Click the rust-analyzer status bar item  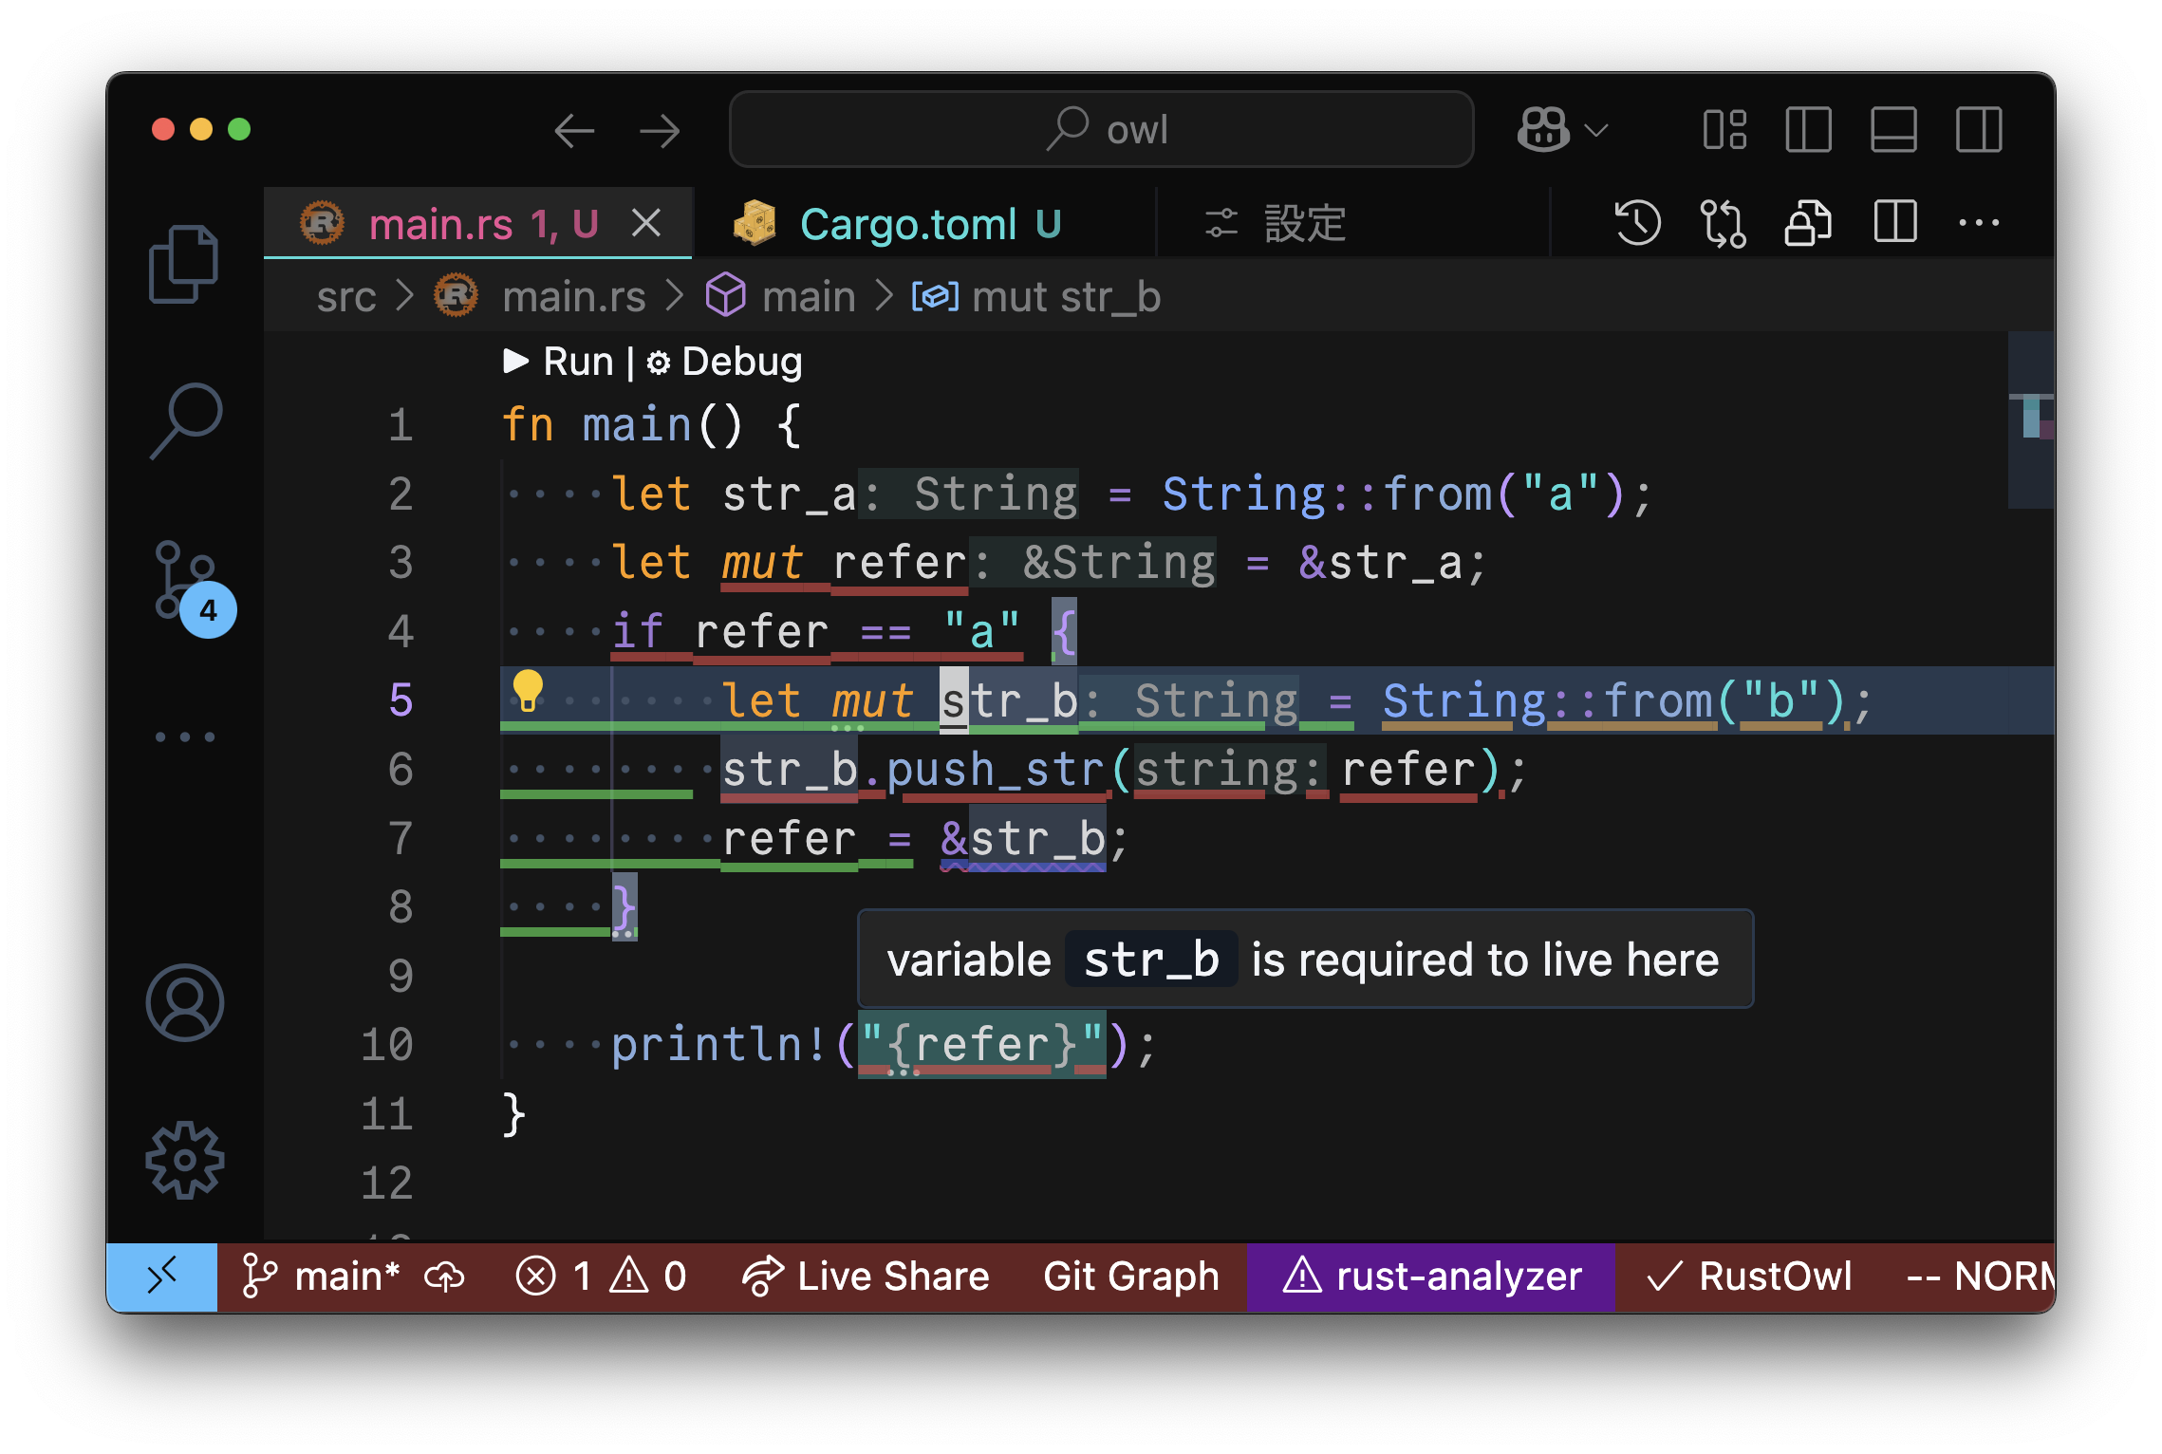click(x=1431, y=1277)
